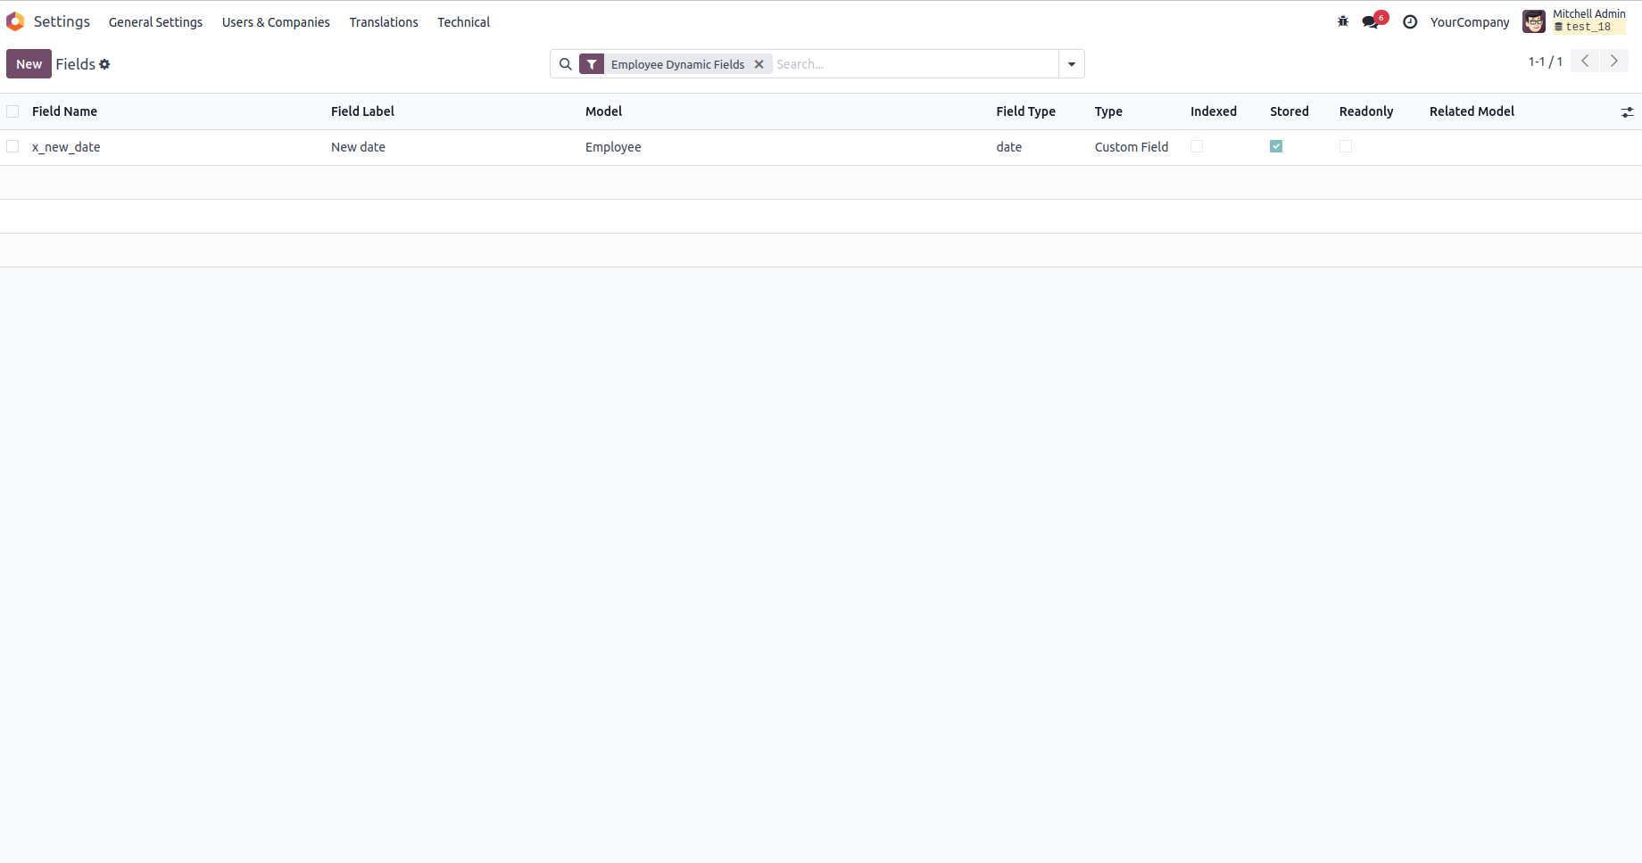Open the YourCompany switcher
Screen dimensions: 1642x863
(x=1470, y=22)
